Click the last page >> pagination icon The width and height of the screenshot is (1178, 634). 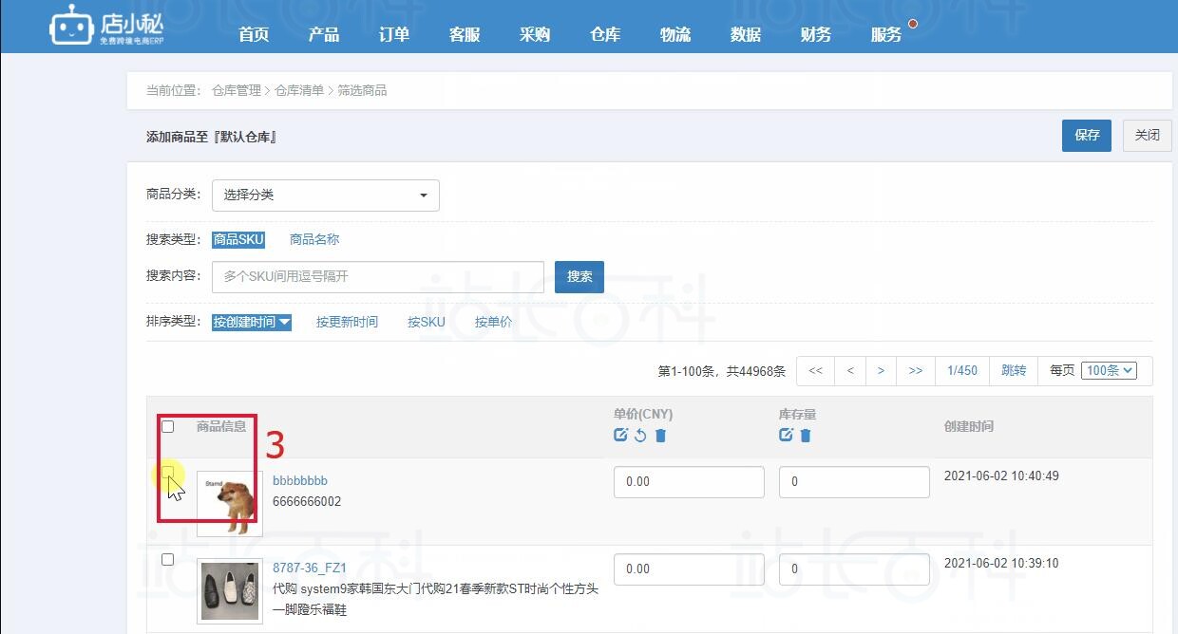pyautogui.click(x=915, y=370)
